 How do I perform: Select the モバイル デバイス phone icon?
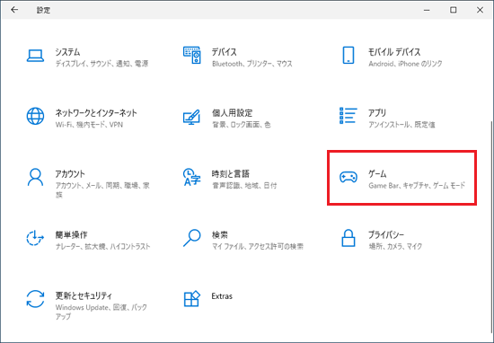[348, 55]
